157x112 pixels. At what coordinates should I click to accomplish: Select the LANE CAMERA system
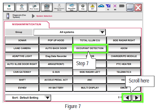click(x=22, y=48)
